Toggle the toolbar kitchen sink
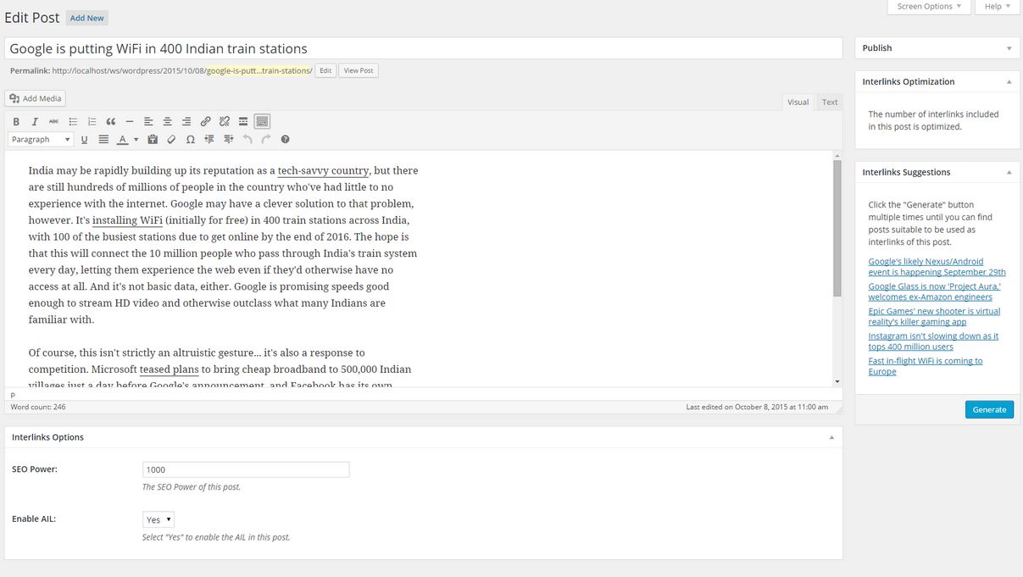This screenshot has height=577, width=1023. 262,122
